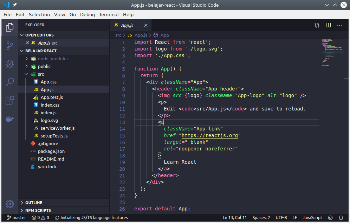Open the Debug view
This screenshot has width=350, height=223.
pos(9,63)
